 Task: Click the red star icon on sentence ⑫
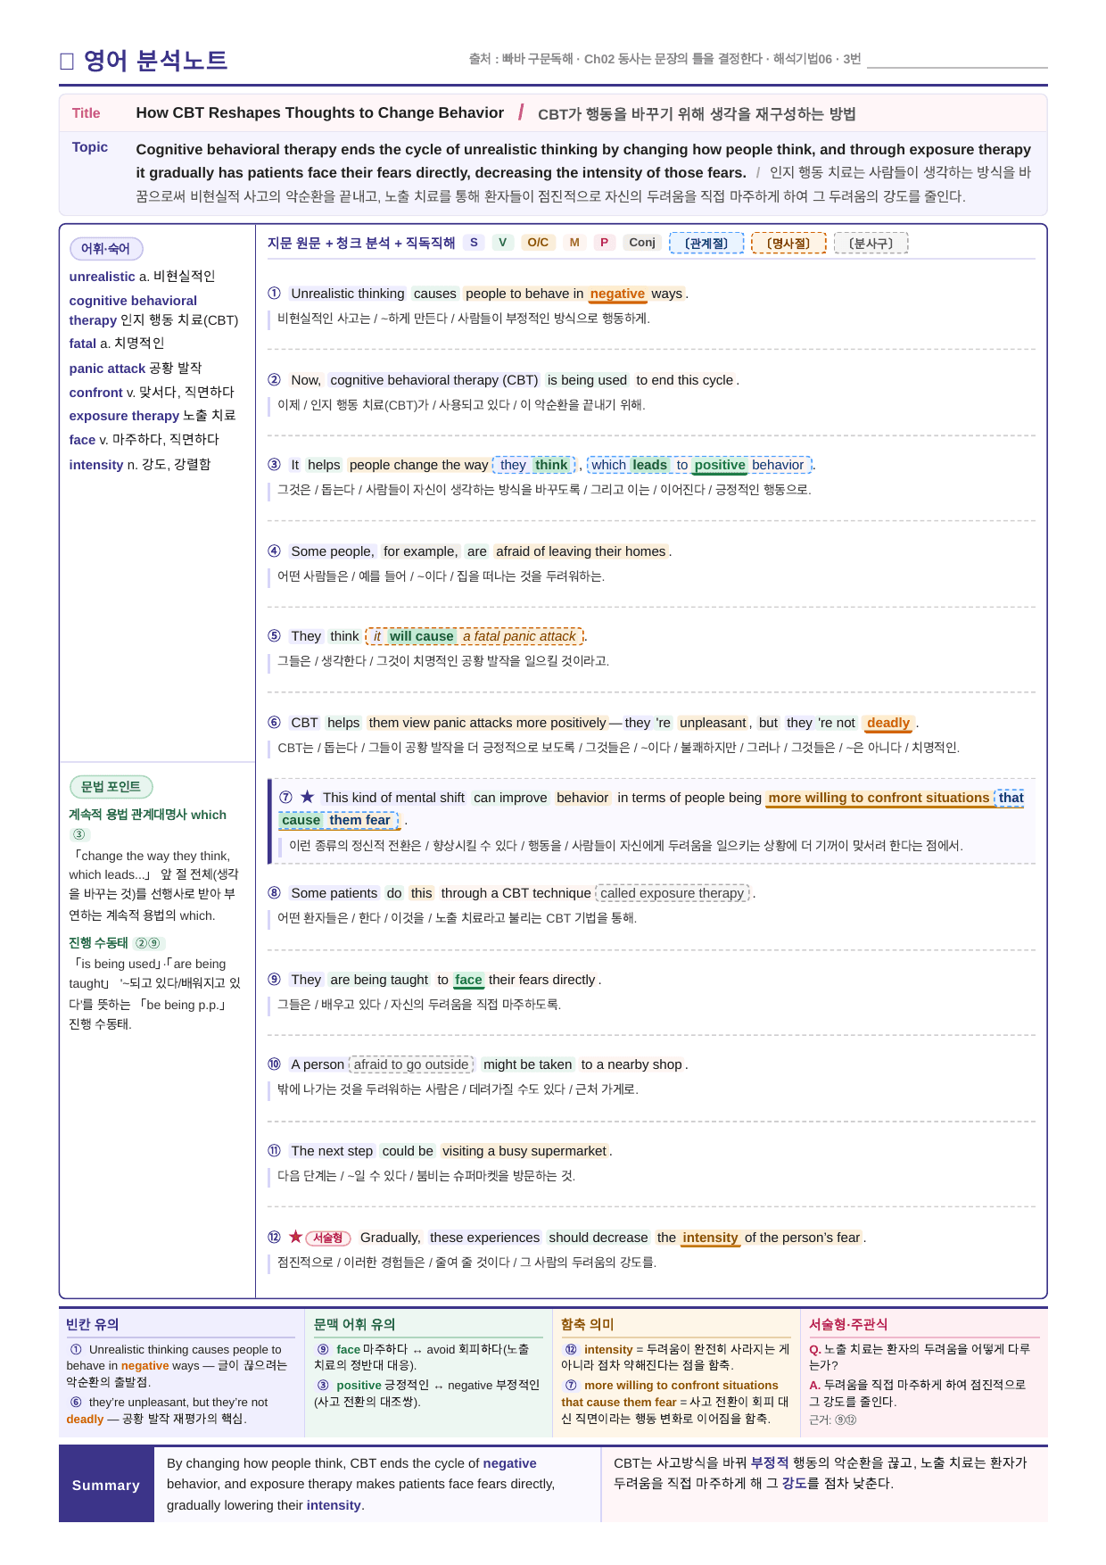(x=295, y=1237)
